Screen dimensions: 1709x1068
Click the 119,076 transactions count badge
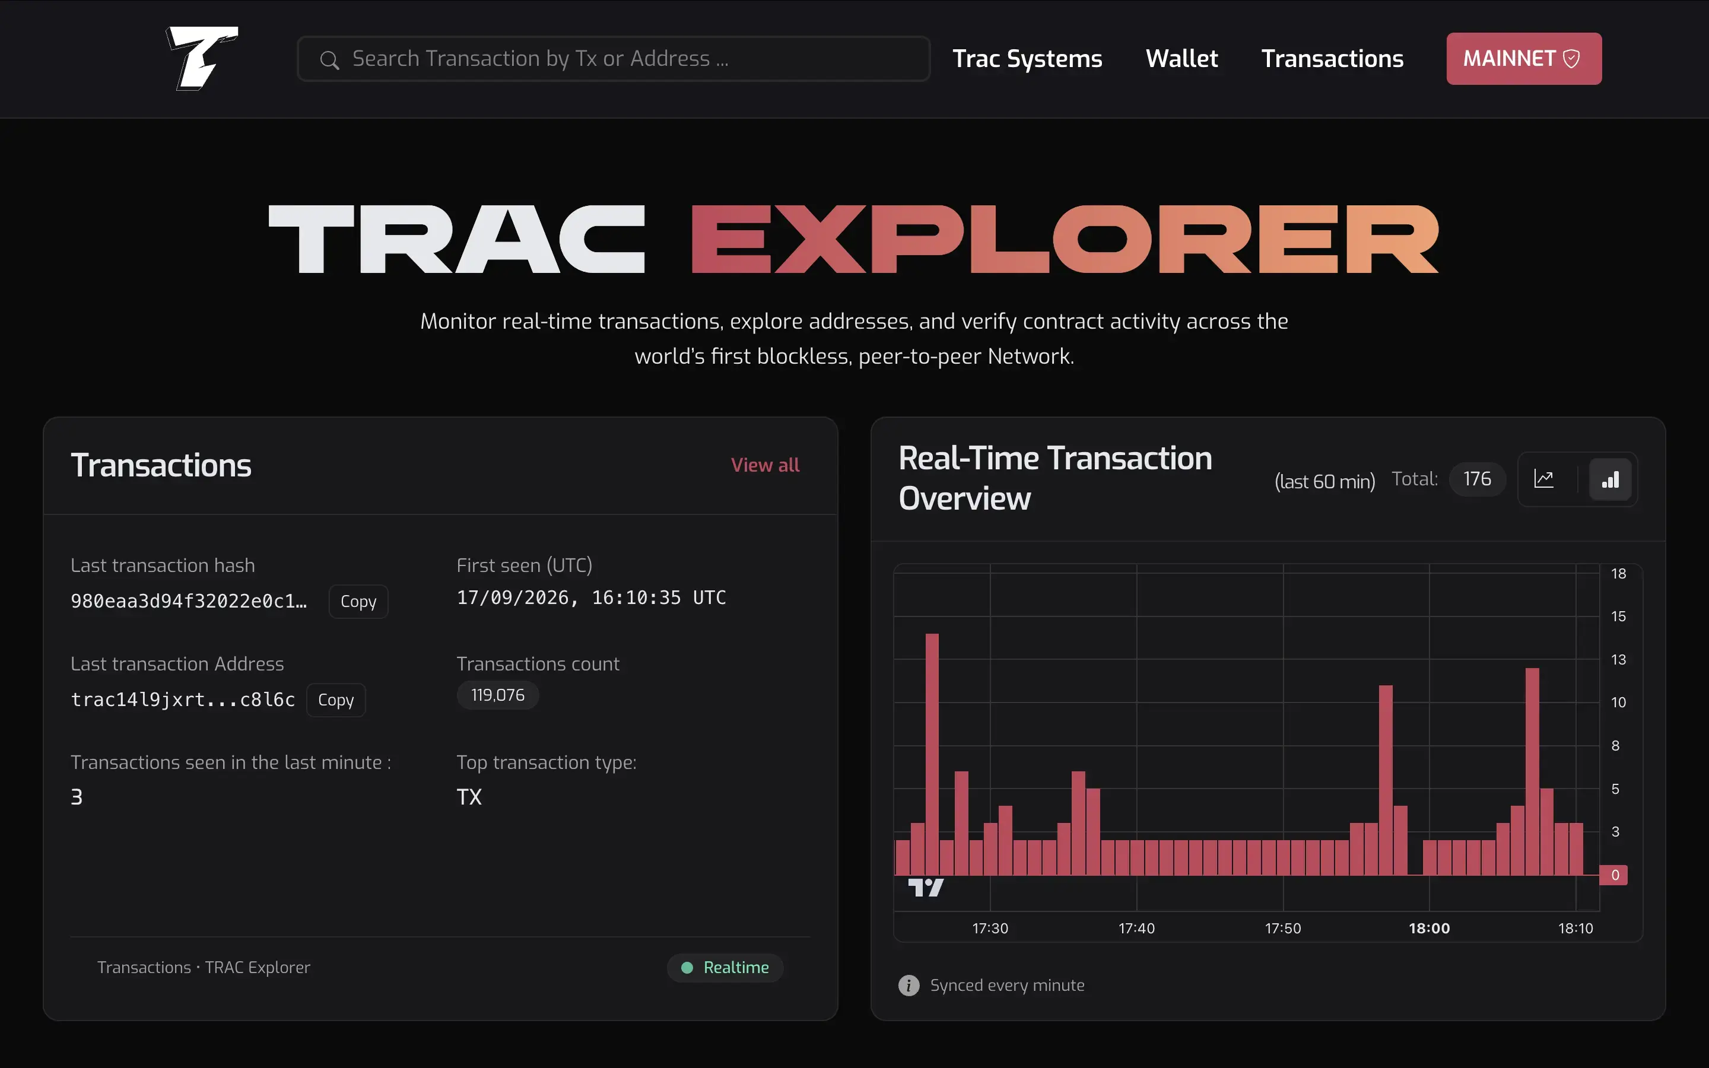pos(498,695)
